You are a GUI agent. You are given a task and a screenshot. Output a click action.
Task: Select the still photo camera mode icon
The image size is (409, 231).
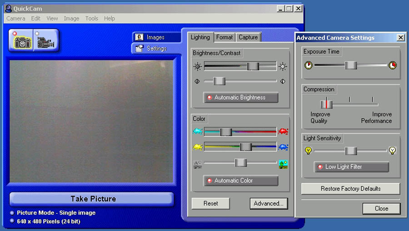point(21,40)
